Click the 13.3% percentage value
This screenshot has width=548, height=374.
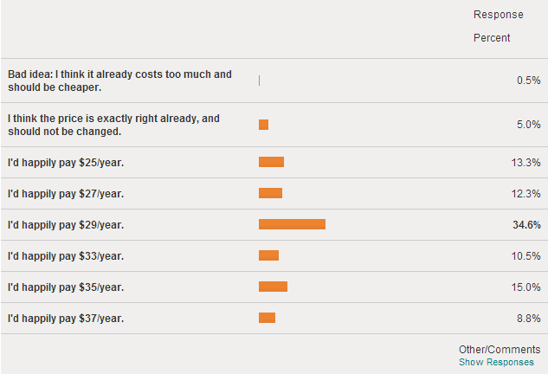[x=525, y=163]
